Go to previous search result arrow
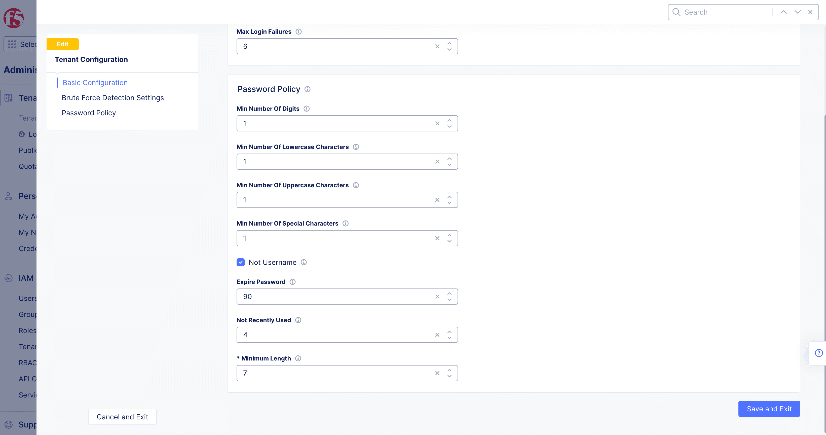 tap(783, 12)
